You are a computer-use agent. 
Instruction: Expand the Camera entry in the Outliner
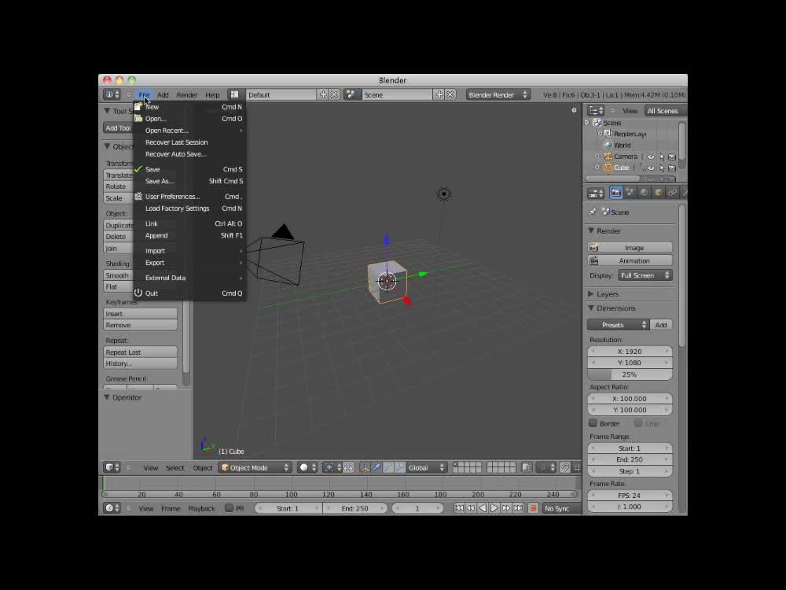pos(597,157)
